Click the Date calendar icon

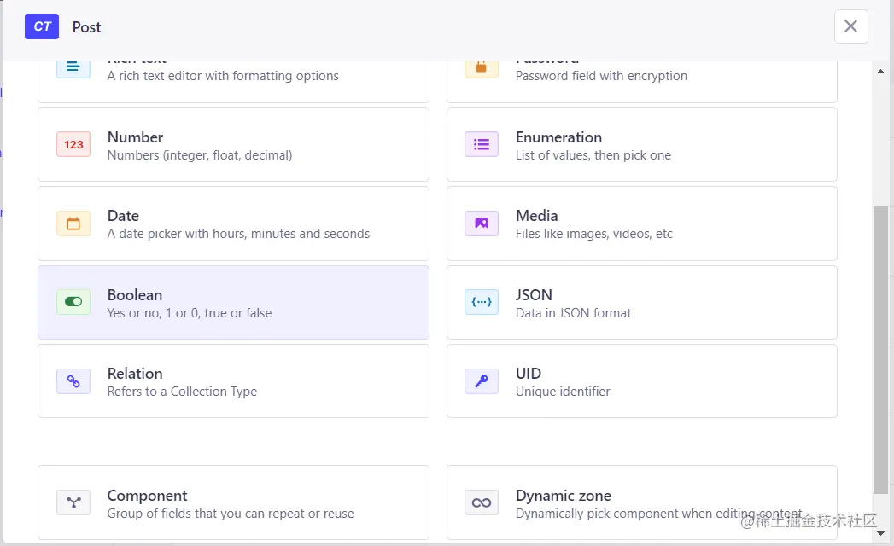pyautogui.click(x=73, y=224)
